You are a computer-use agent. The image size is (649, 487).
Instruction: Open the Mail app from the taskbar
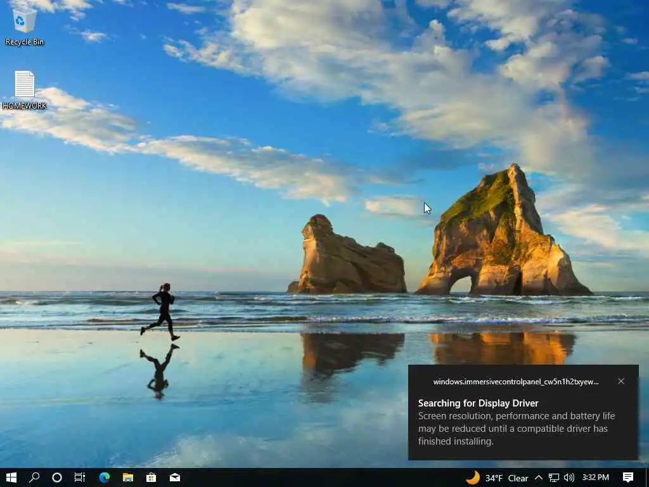coord(175,477)
